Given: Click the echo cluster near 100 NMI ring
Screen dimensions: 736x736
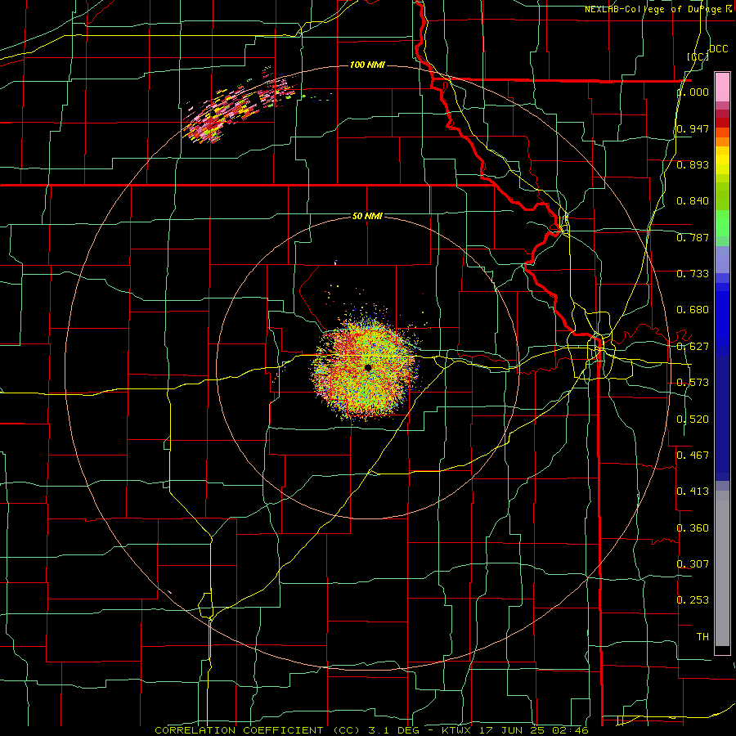Looking at the screenshot, I should coord(240,105).
